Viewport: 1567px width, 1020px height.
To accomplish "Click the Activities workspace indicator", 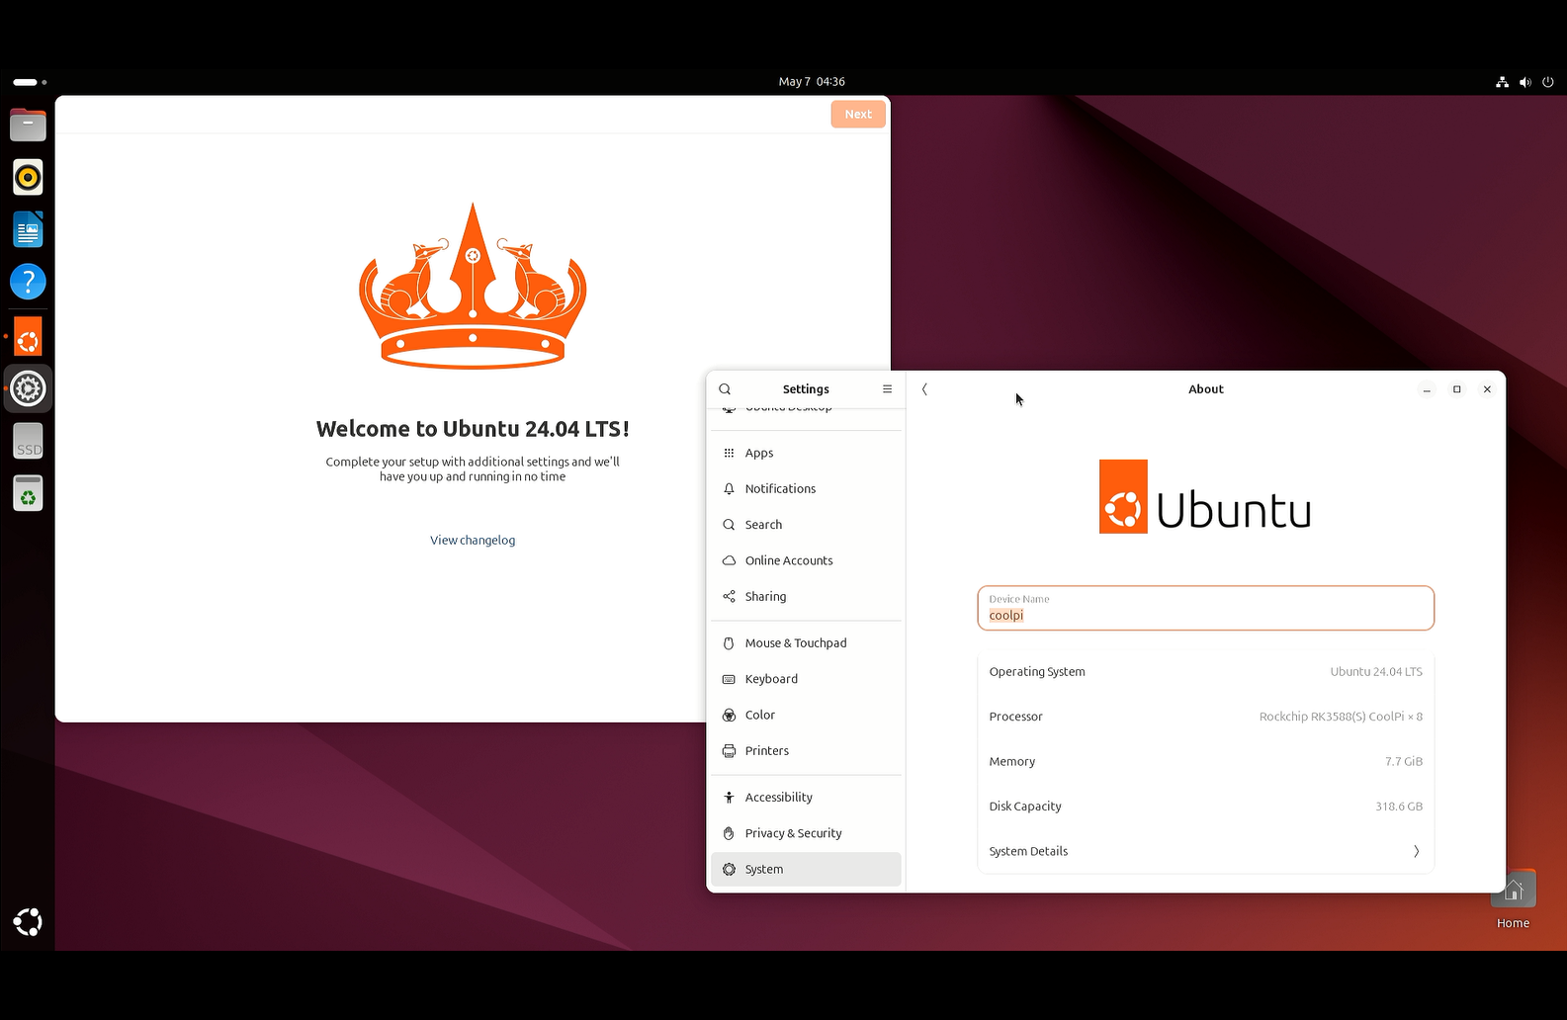I will pos(30,82).
